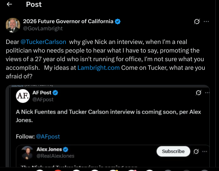219x171 pixels.
Task: Open Grok icon on AF Post's quoted post
Action: [198, 93]
